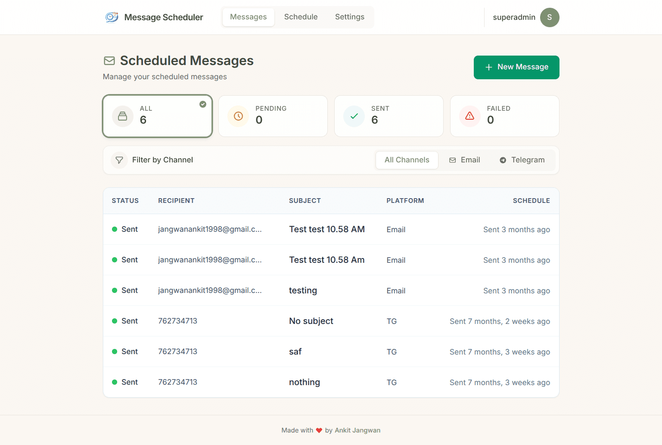
Task: Click recipient 762734713 in 'saf' row
Action: 177,352
